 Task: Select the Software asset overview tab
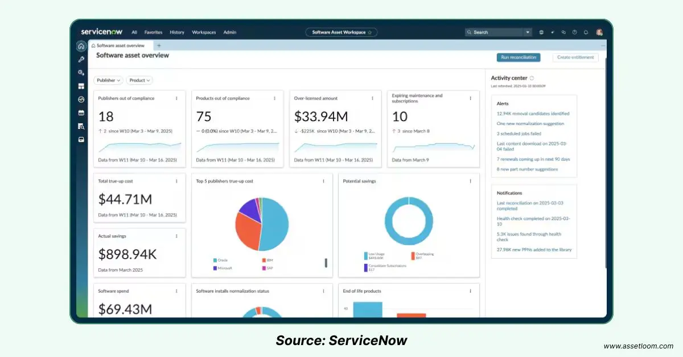tap(121, 45)
